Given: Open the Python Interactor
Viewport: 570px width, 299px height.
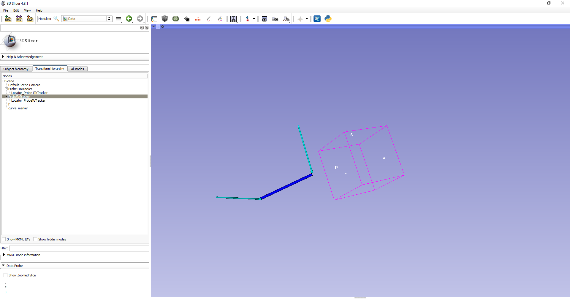Looking at the screenshot, I should pyautogui.click(x=328, y=19).
